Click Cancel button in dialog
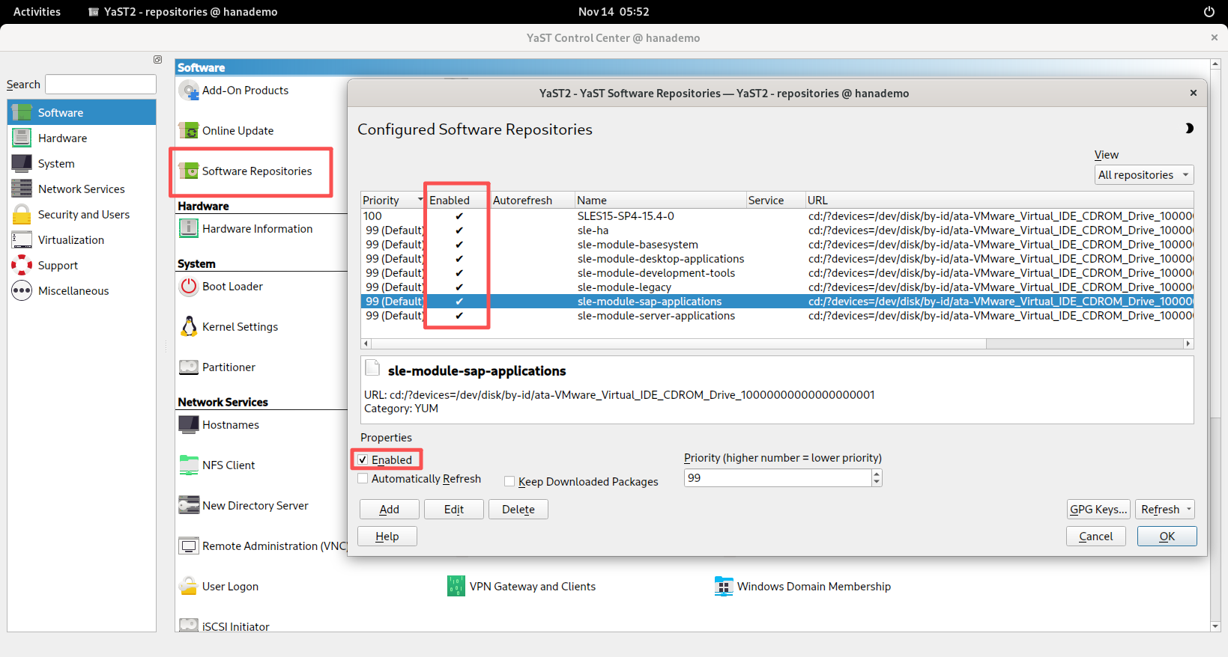This screenshot has height=657, width=1228. (x=1096, y=537)
